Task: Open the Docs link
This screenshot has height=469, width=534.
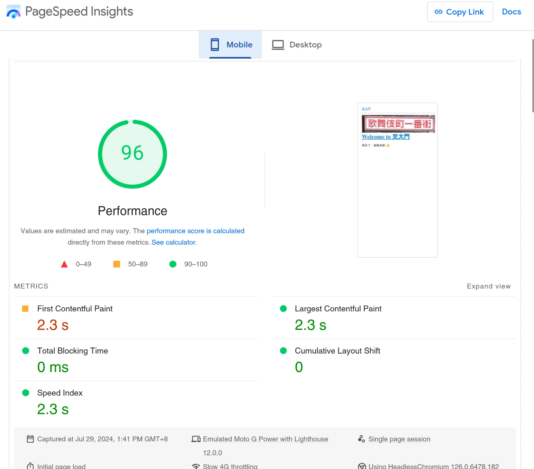Action: (x=511, y=12)
